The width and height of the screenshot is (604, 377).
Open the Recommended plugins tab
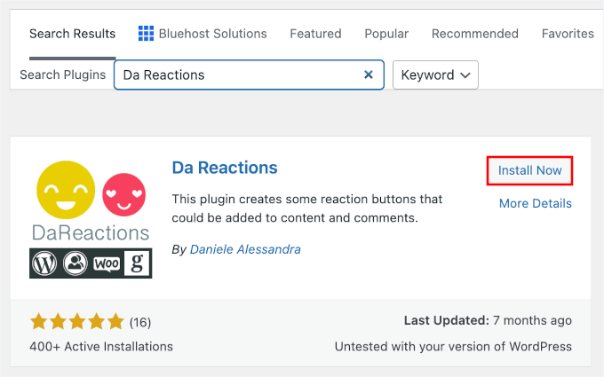pos(475,34)
